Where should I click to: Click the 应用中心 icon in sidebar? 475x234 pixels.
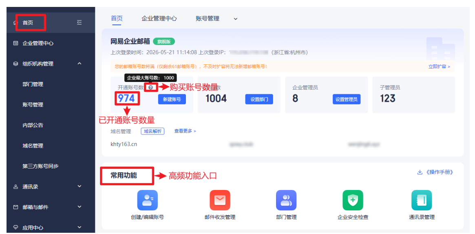[16, 227]
